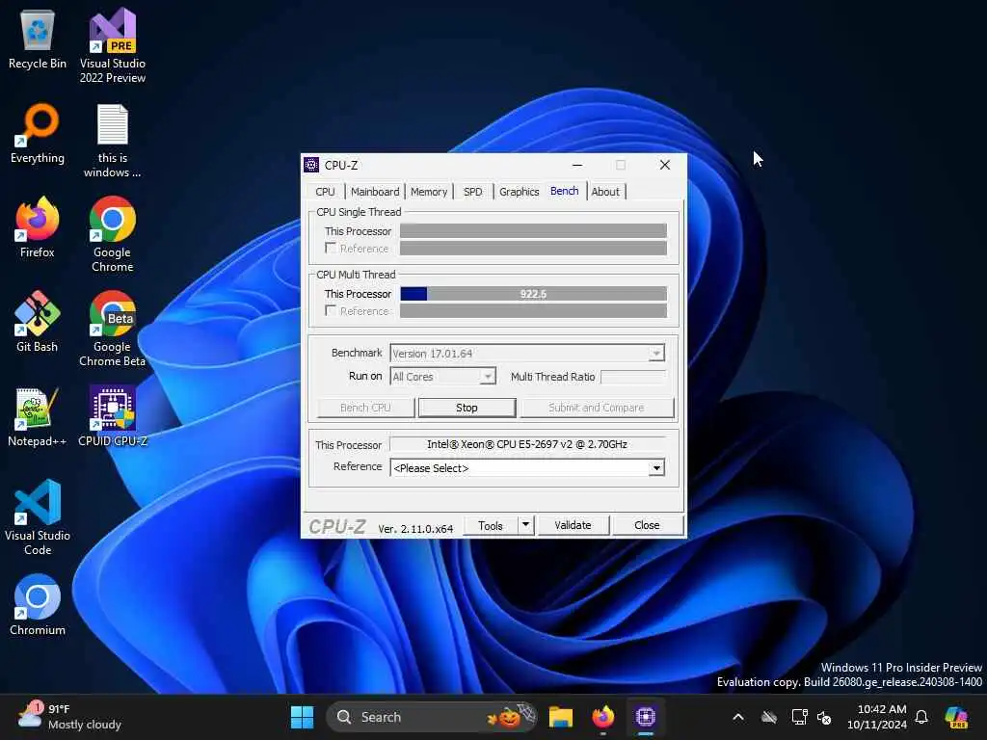
Task: Click the muted volume tray icon
Action: [824, 717]
